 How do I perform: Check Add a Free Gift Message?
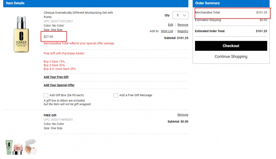point(116,95)
